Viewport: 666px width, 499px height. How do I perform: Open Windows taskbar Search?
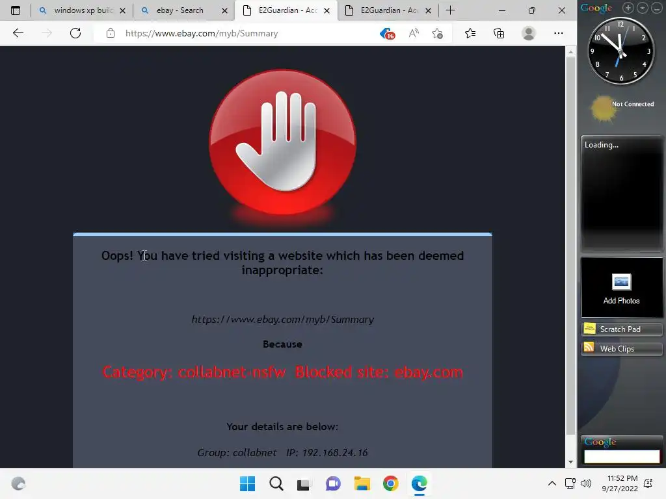pyautogui.click(x=276, y=483)
